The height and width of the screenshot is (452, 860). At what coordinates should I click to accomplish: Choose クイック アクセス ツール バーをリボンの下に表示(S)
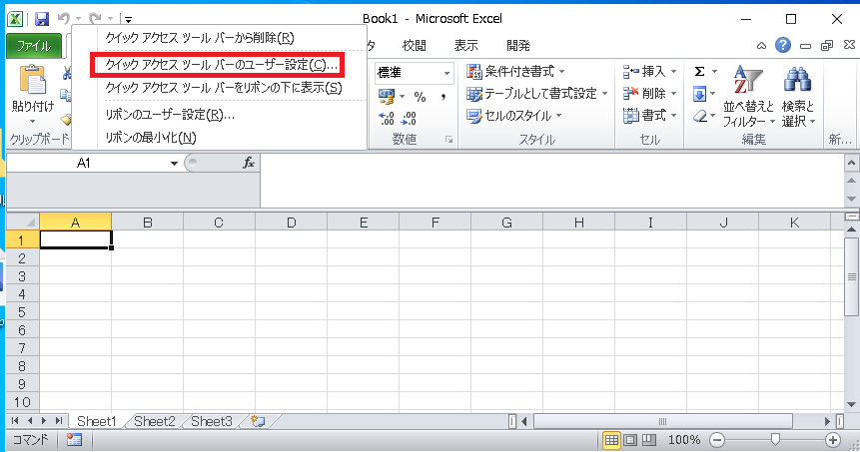pos(224,88)
